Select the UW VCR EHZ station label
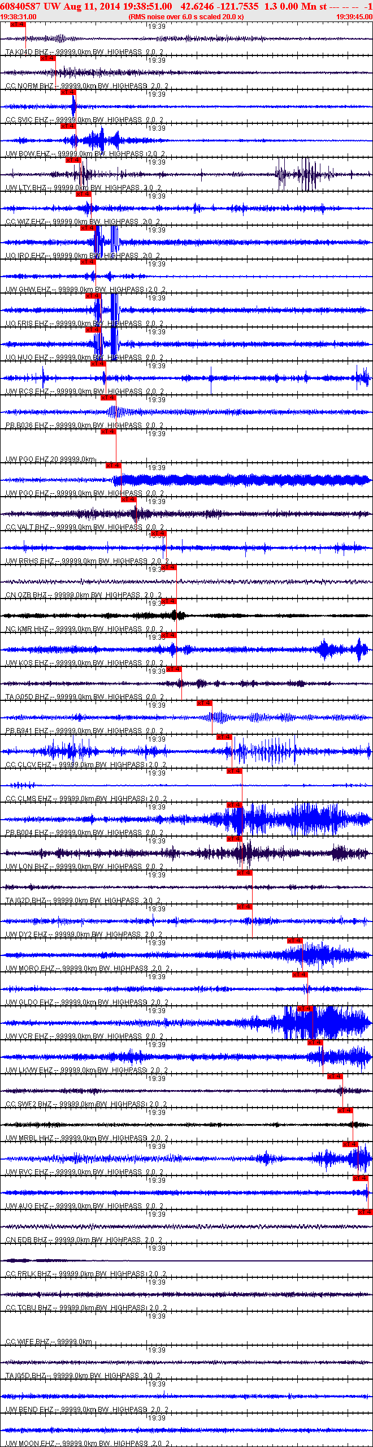 tap(85, 1036)
